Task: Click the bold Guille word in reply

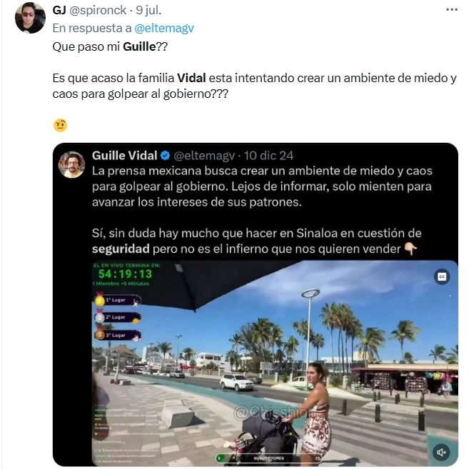Action: [139, 46]
